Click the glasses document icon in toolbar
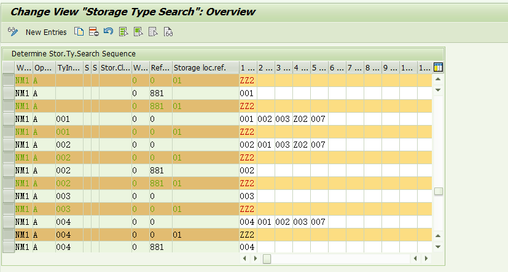The width and height of the screenshot is (508, 272). point(168,31)
